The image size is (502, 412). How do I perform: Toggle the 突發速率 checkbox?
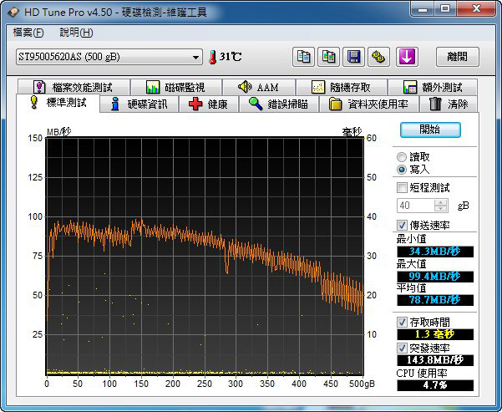coord(402,348)
